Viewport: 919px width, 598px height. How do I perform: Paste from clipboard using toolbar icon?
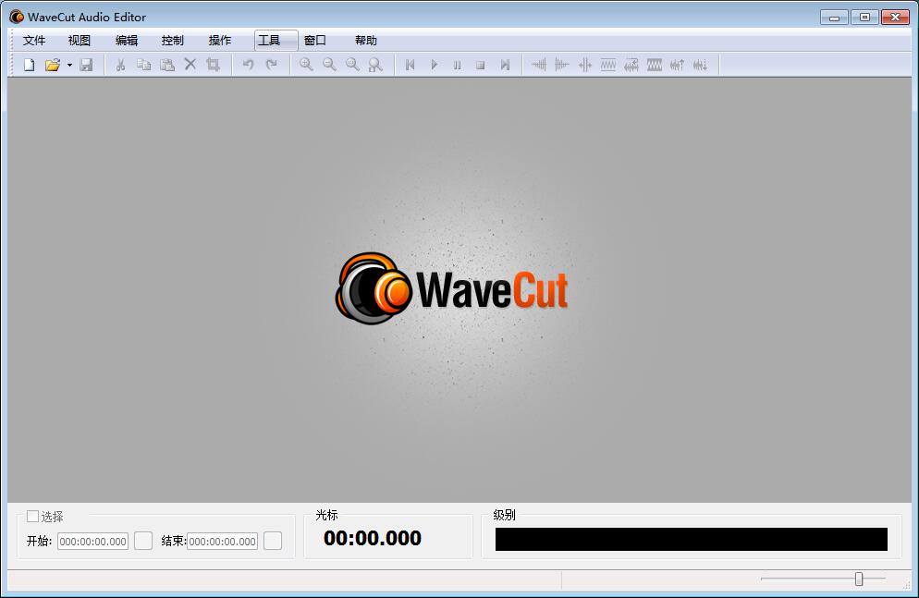click(167, 65)
